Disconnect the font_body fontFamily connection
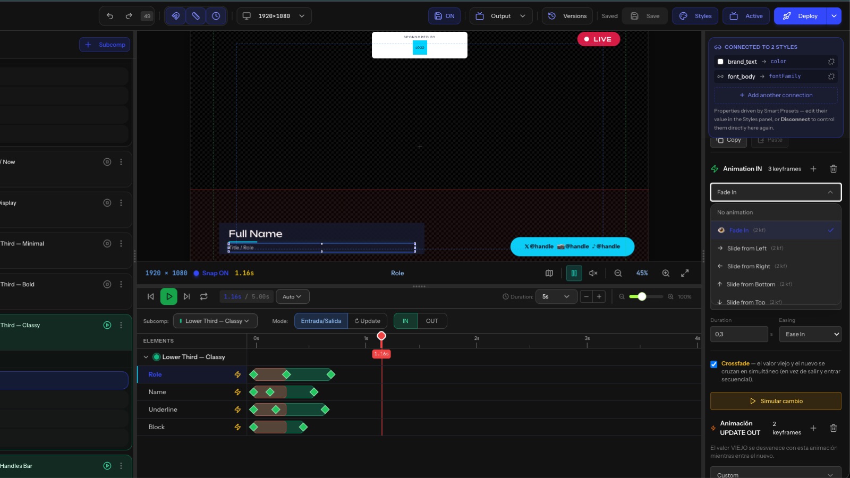The width and height of the screenshot is (850, 478). coord(831,76)
